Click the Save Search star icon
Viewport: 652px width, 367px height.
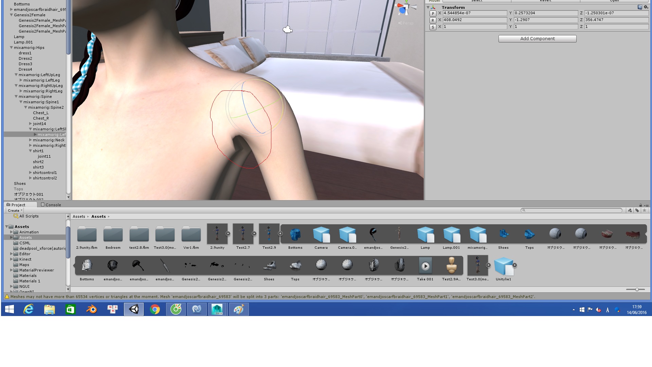tap(645, 210)
